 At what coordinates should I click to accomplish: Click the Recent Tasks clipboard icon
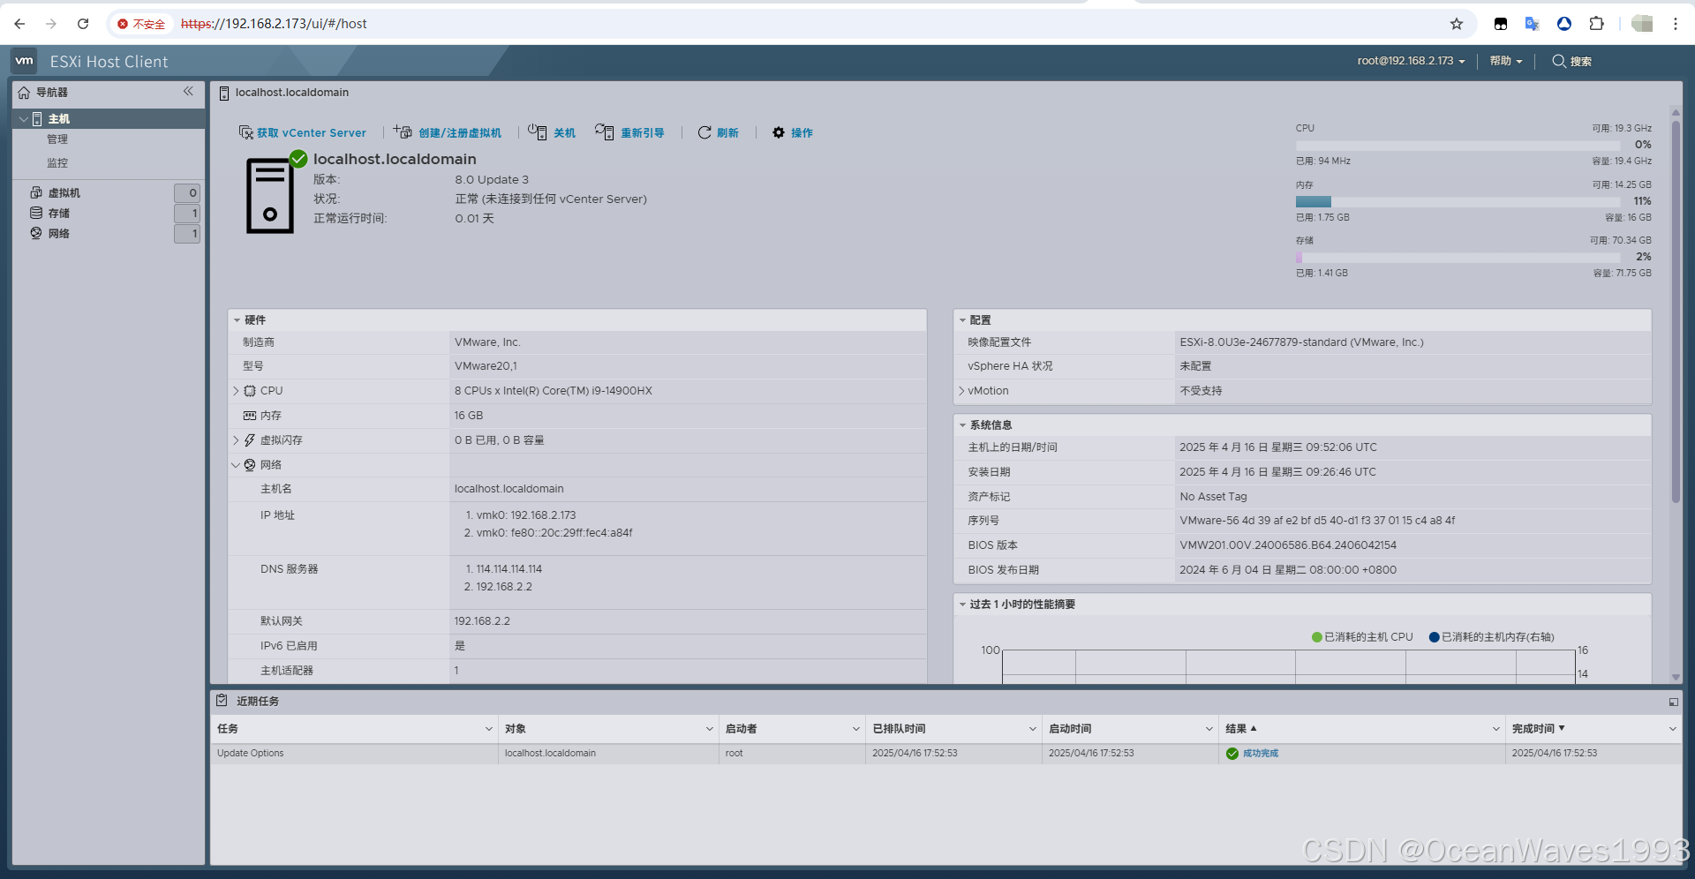[222, 701]
